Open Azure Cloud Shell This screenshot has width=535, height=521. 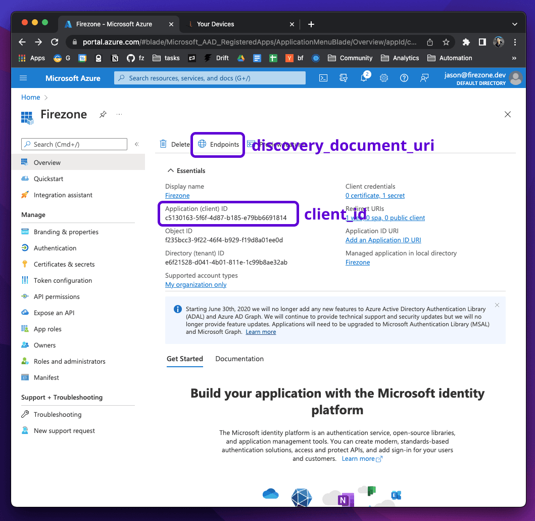pos(323,78)
